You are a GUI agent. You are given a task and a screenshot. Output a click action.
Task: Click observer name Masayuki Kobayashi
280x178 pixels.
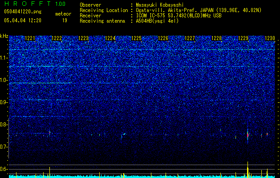(x=160, y=5)
